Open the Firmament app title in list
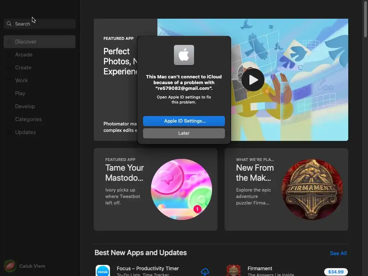Viewport: 368px width, 276px height. point(260,268)
